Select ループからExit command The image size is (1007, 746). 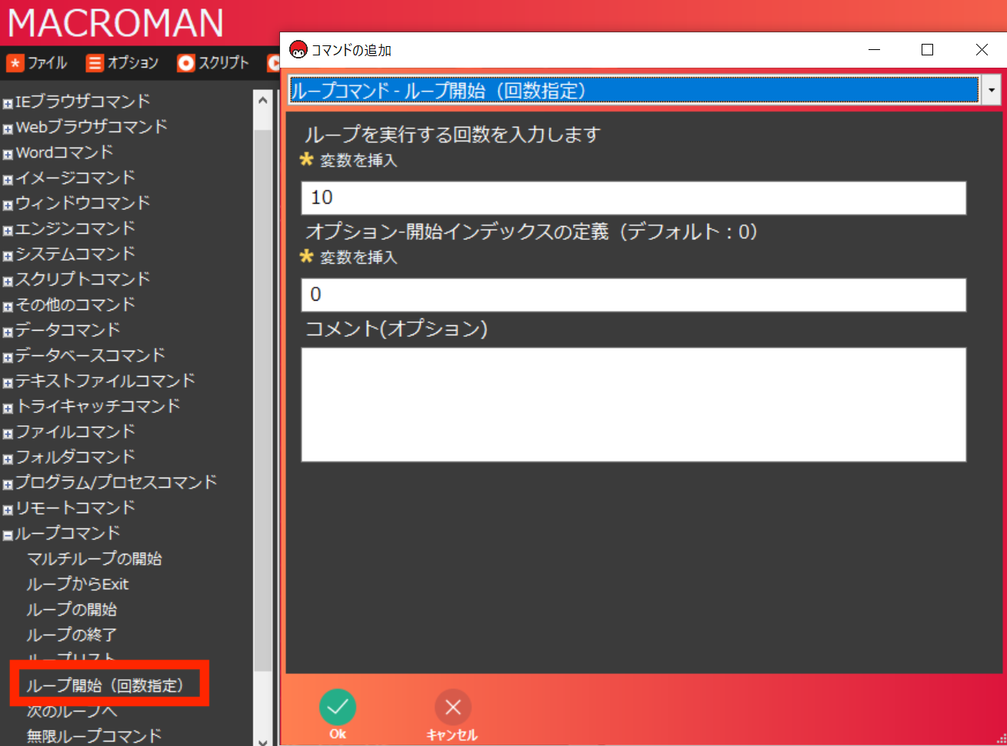[78, 584]
